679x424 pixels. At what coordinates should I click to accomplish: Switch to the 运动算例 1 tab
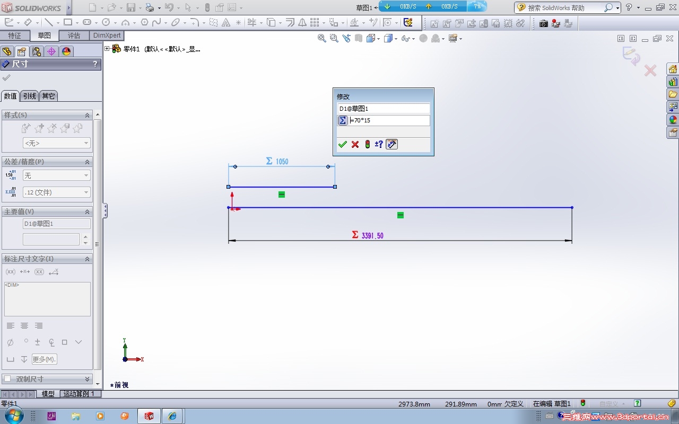[79, 394]
